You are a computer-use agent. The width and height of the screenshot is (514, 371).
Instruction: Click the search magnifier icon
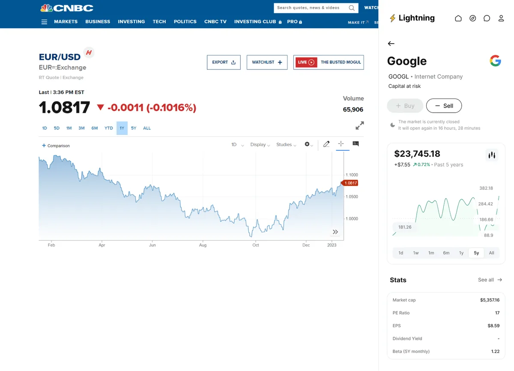pos(352,8)
